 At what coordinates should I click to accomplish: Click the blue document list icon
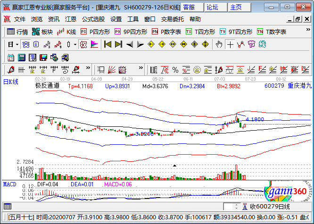(x=36, y=44)
